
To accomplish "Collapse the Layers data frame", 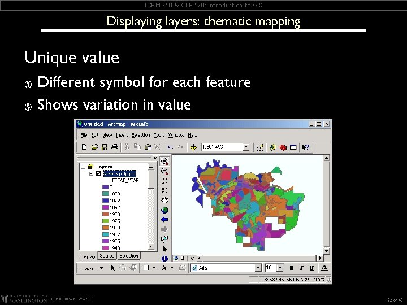I will pyautogui.click(x=83, y=167).
